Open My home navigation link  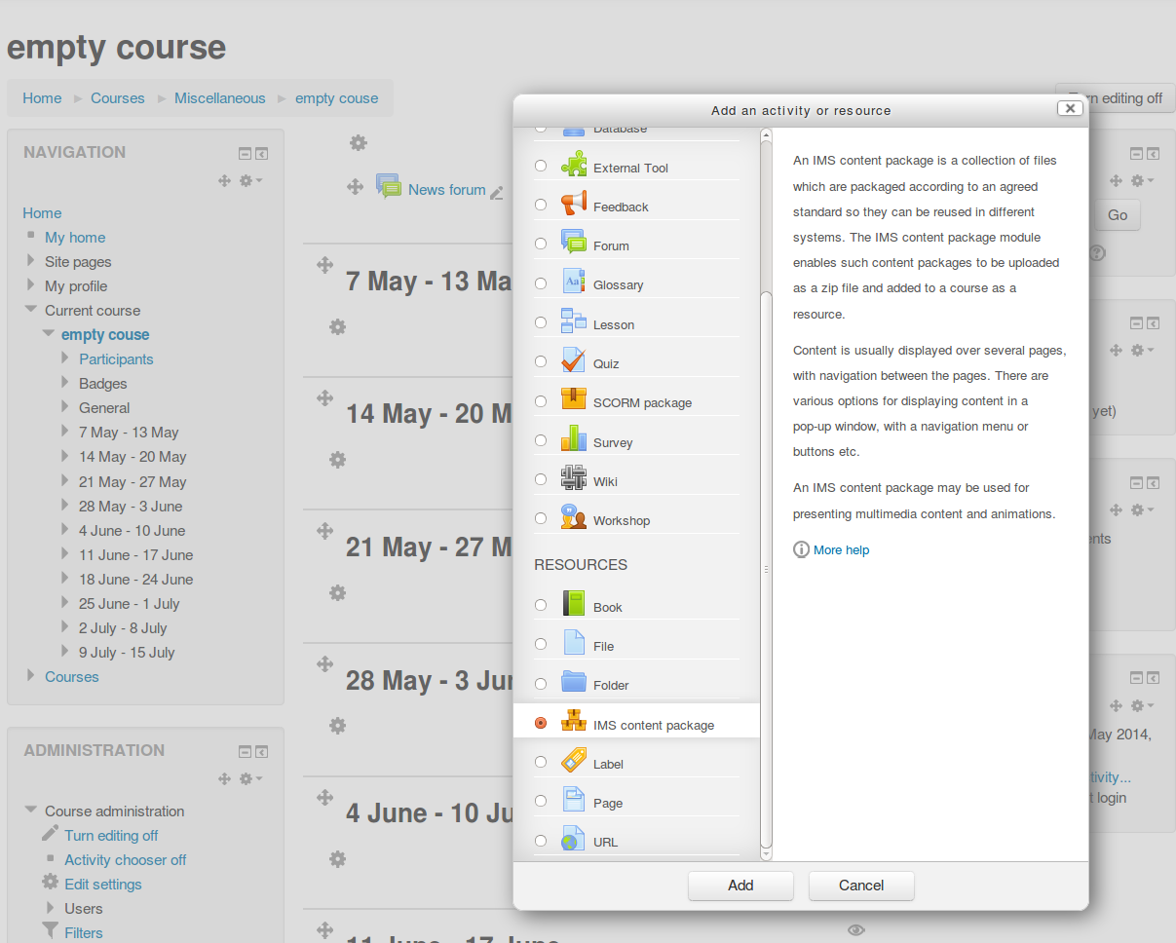coord(75,237)
